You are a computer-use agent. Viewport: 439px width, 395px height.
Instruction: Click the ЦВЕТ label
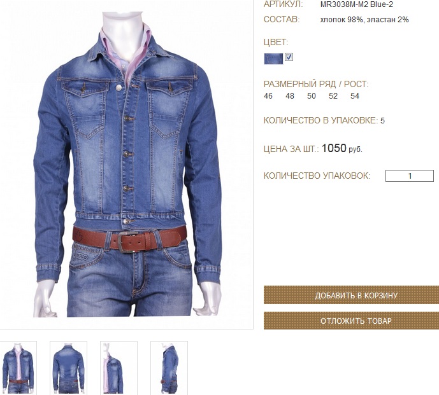tap(276, 42)
